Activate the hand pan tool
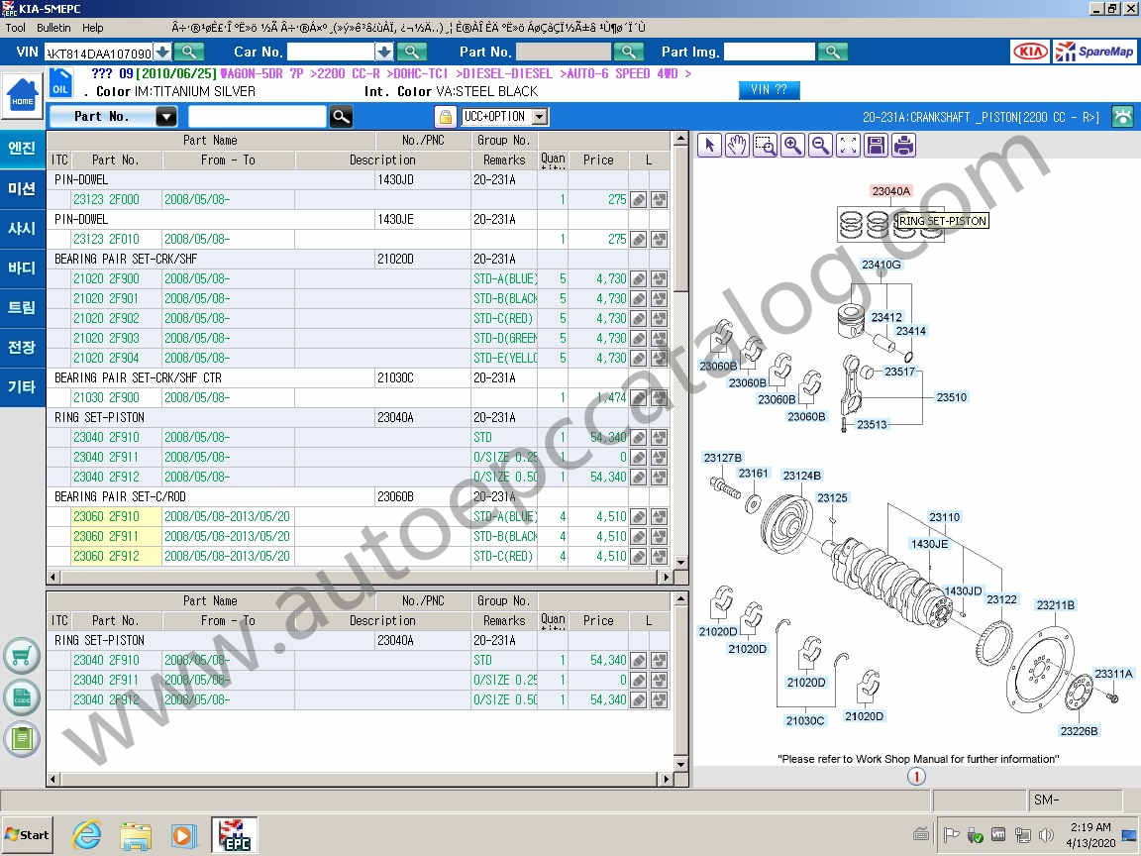The image size is (1141, 856). click(x=737, y=146)
